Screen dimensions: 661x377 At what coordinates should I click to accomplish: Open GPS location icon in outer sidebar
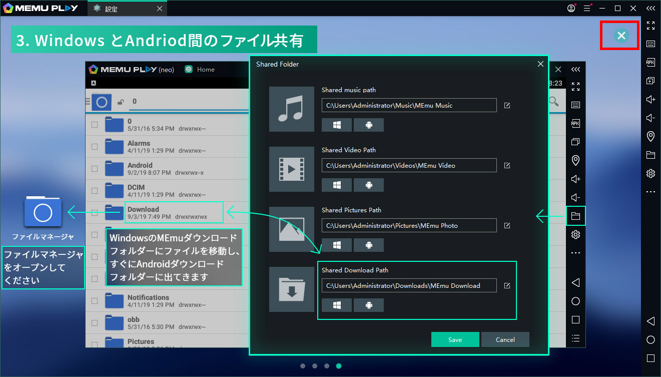650,136
